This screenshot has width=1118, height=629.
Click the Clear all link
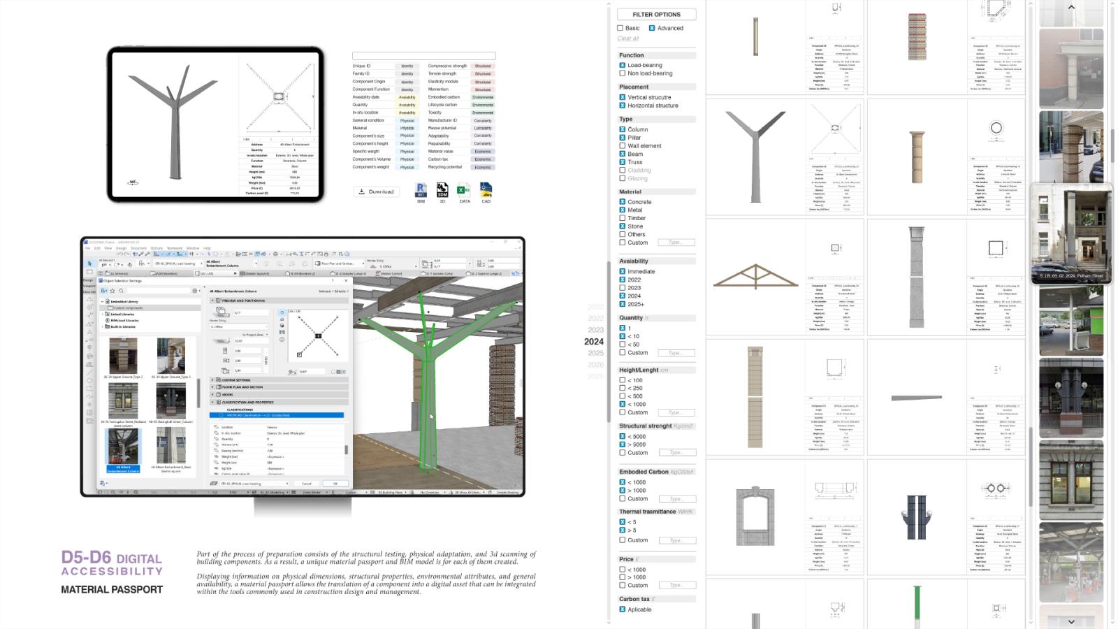pos(628,38)
